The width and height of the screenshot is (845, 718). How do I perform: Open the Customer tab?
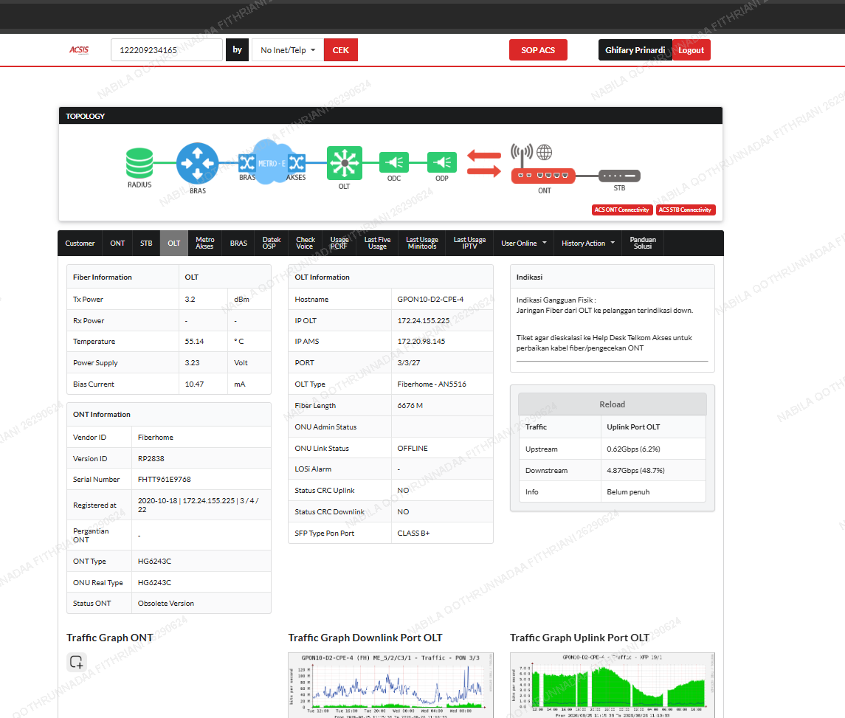(80, 243)
